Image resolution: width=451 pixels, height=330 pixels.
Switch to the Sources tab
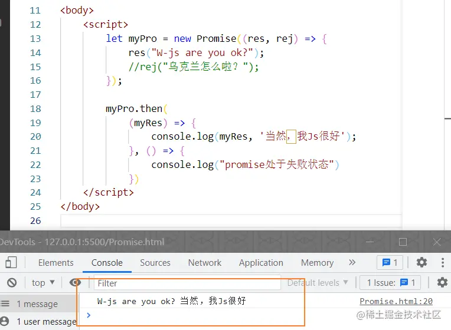(155, 263)
